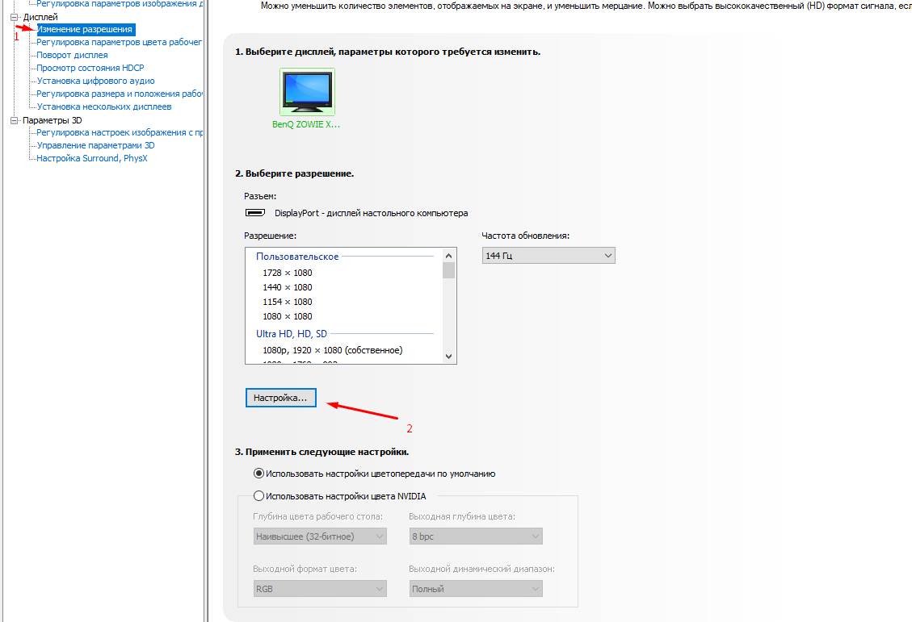Image resolution: width=912 pixels, height=622 pixels.
Task: Click resolution list scroll up arrow
Action: tap(448, 256)
